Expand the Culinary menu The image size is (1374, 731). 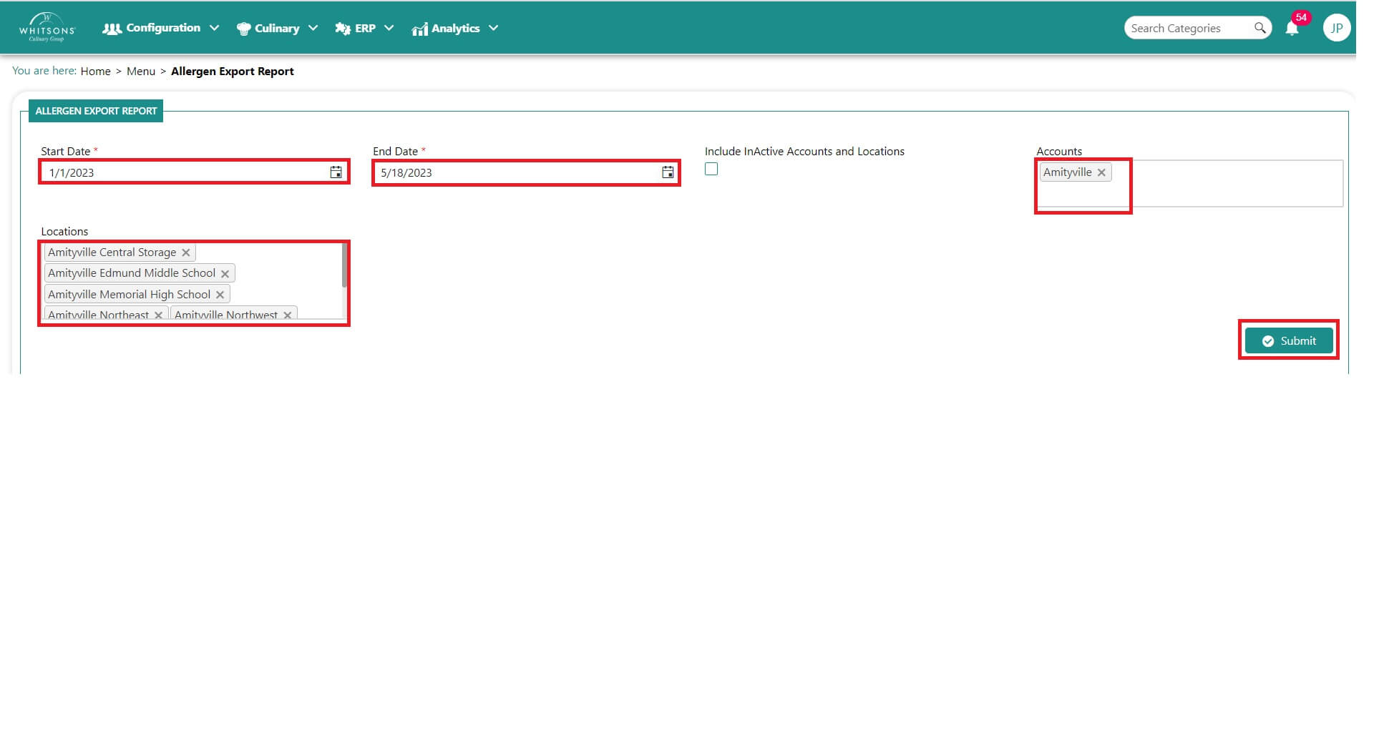277,28
